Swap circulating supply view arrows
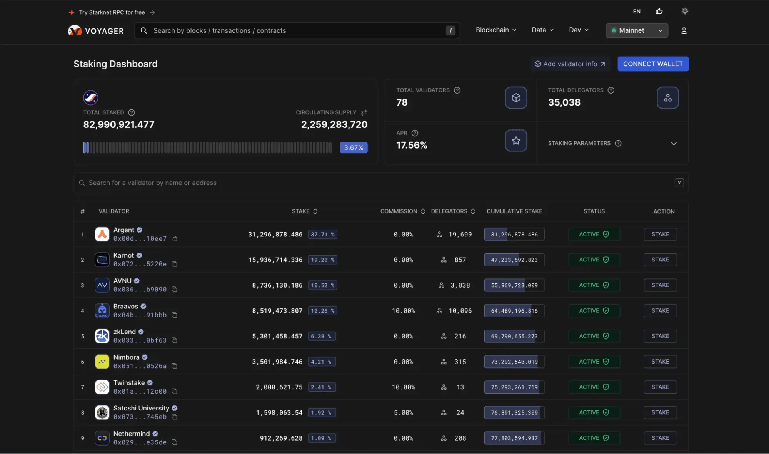Viewport: 769px width, 454px height. point(364,112)
